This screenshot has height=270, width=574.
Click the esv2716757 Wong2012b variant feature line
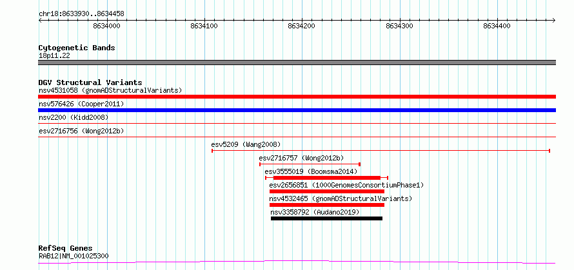tap(310, 164)
